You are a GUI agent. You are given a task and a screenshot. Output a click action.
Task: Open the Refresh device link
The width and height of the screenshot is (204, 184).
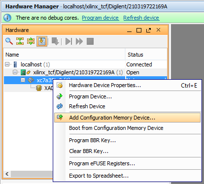pos(141,18)
